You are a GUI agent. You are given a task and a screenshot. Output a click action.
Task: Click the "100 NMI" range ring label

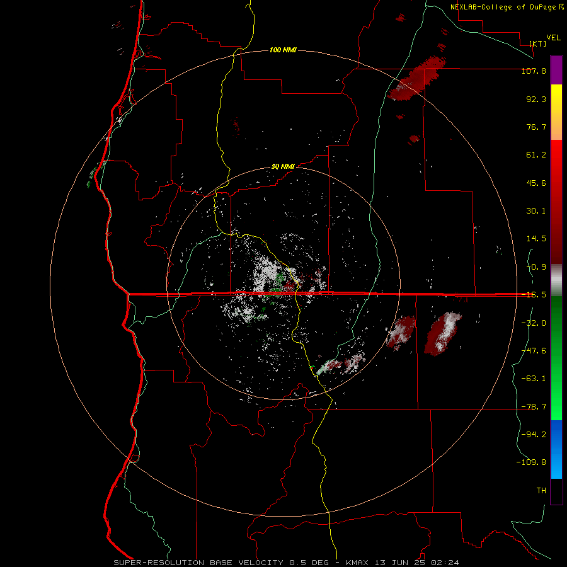pos(283,50)
